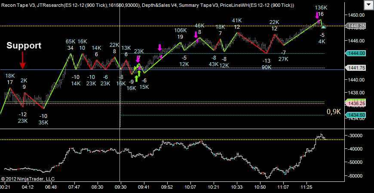The width and height of the screenshot is (374, 193).
Task: Select the -60000 lower panel axis label
Action: point(356,176)
